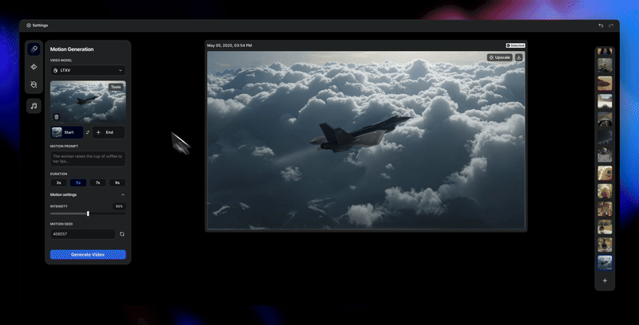Screen dimensions: 639x325
Task: Click the Motion Seed field showing 406557
Action: 83,234
